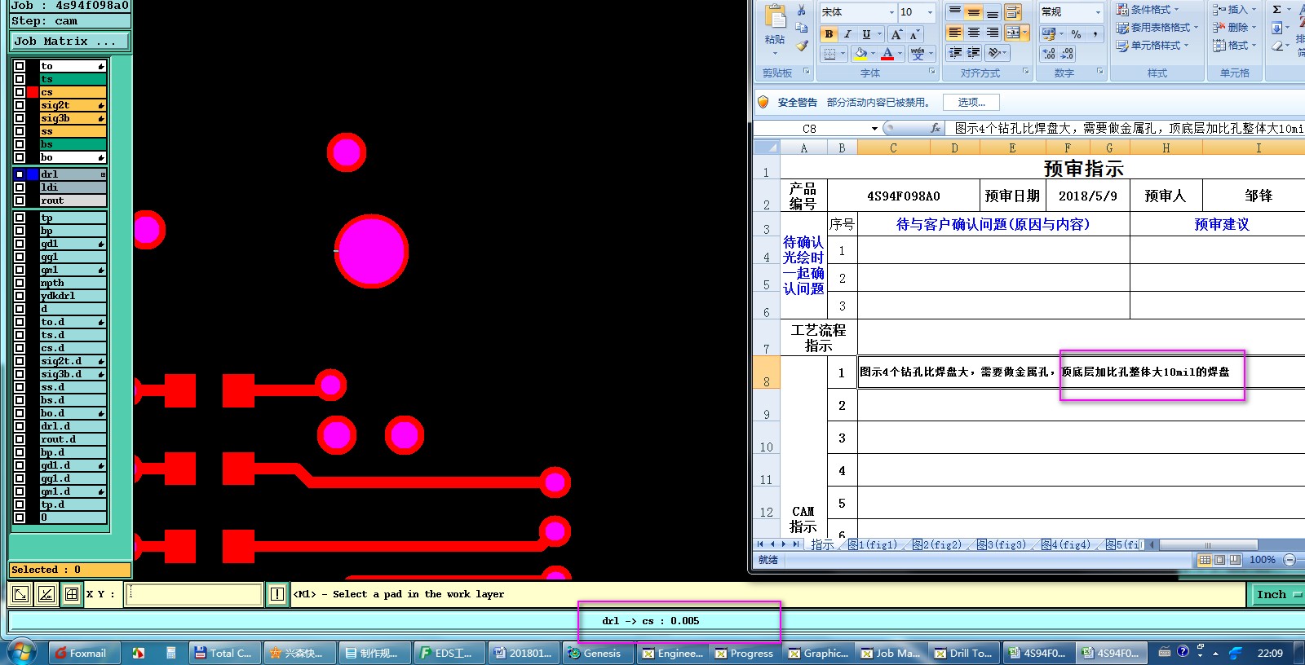Toggle the checkbox for layer 'drl'
The image size is (1305, 665).
point(20,174)
